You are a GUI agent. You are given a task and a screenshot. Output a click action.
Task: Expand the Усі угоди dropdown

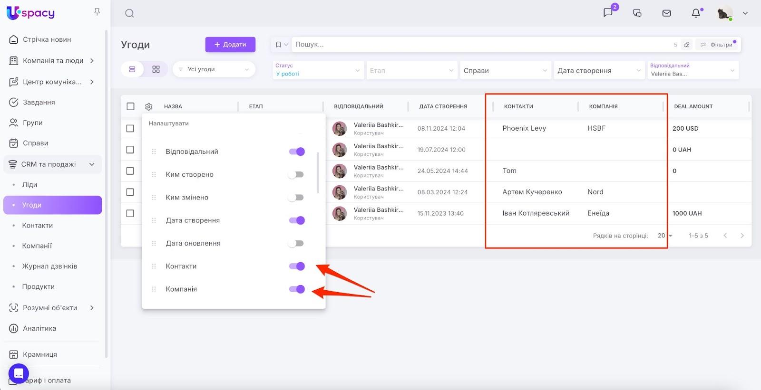(214, 69)
